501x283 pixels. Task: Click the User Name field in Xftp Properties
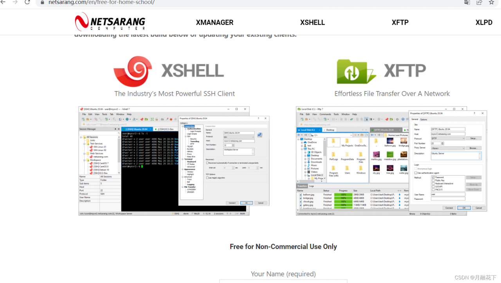(x=448, y=194)
